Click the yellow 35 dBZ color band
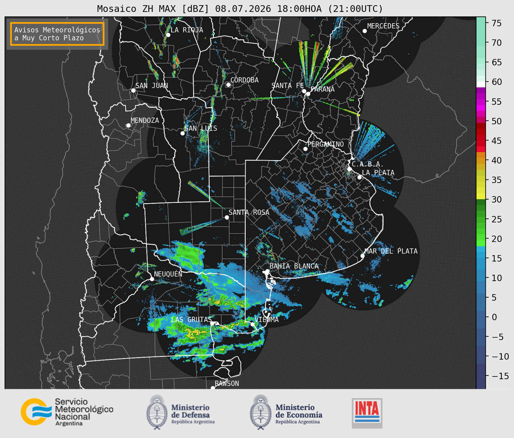This screenshot has height=438, width=514. 481,180
